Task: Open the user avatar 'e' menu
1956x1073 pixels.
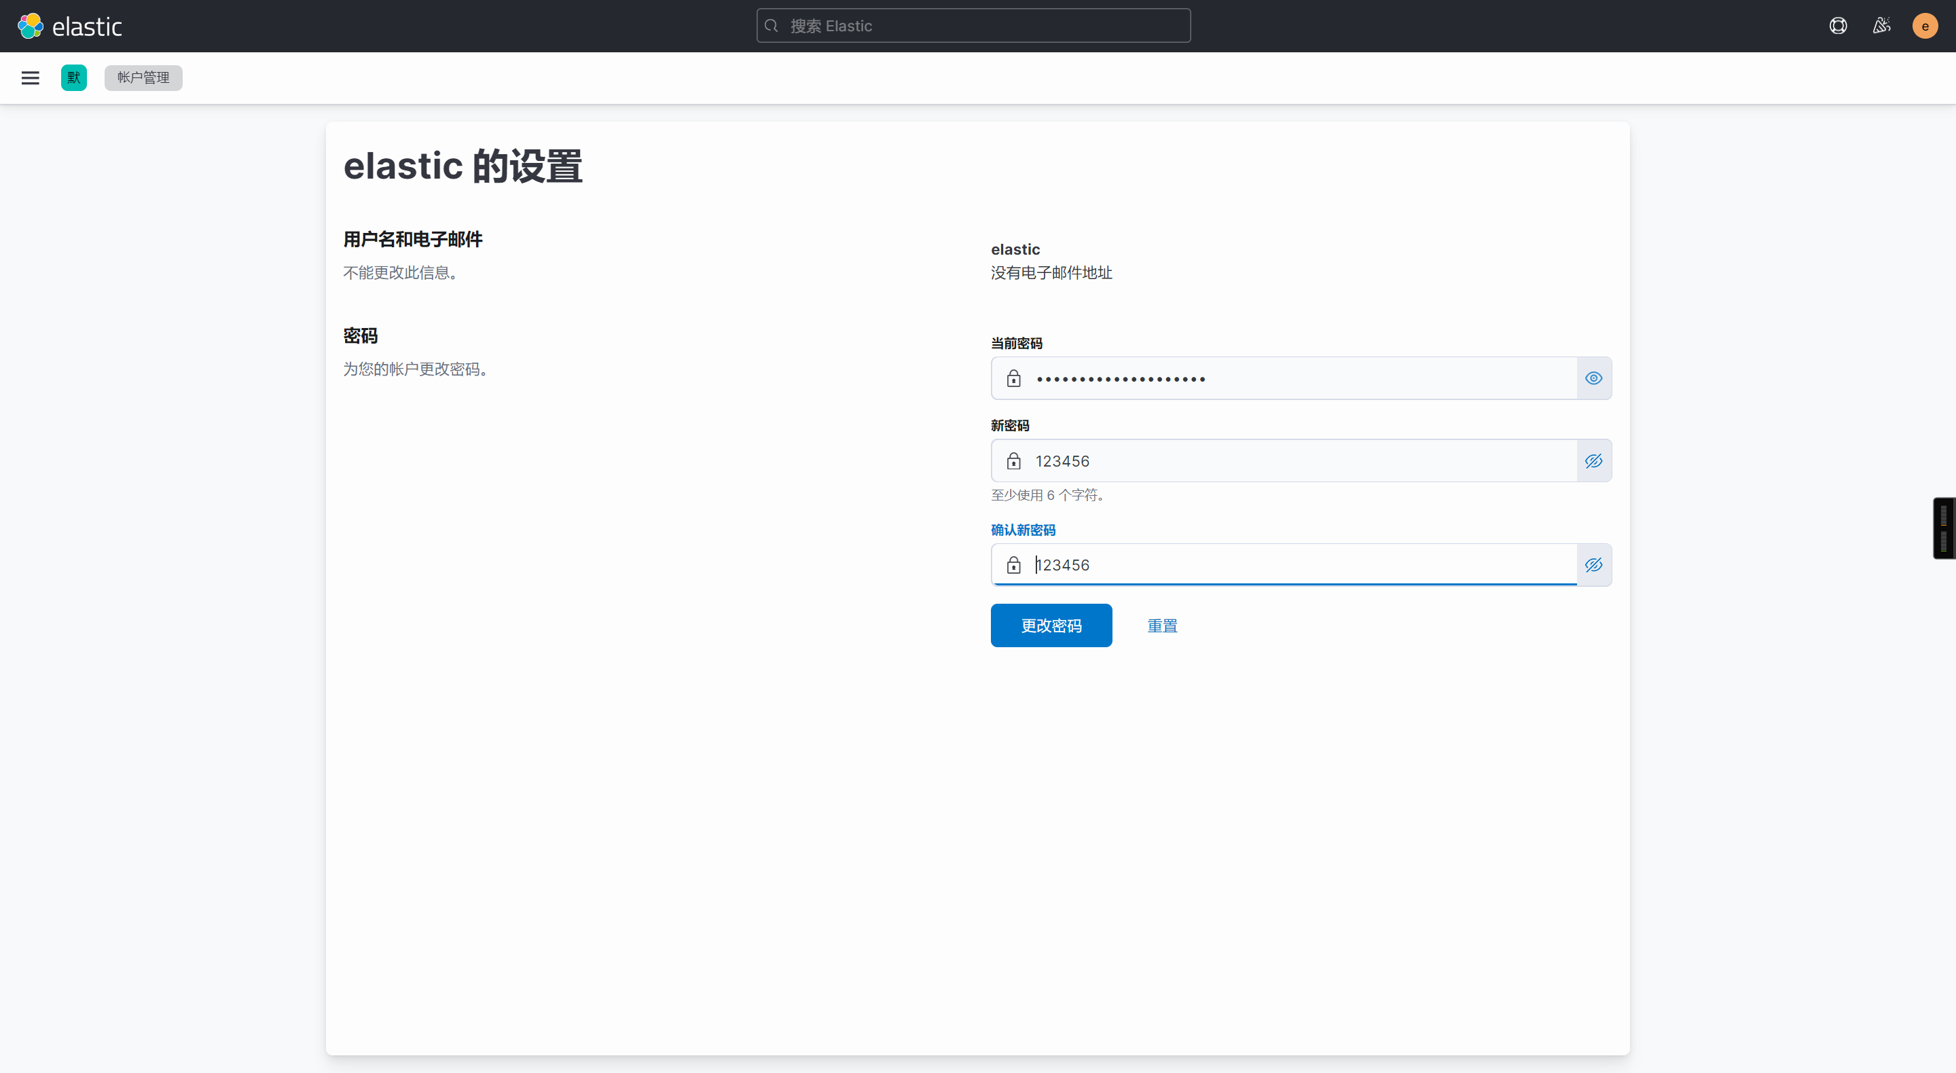Action: coord(1924,26)
